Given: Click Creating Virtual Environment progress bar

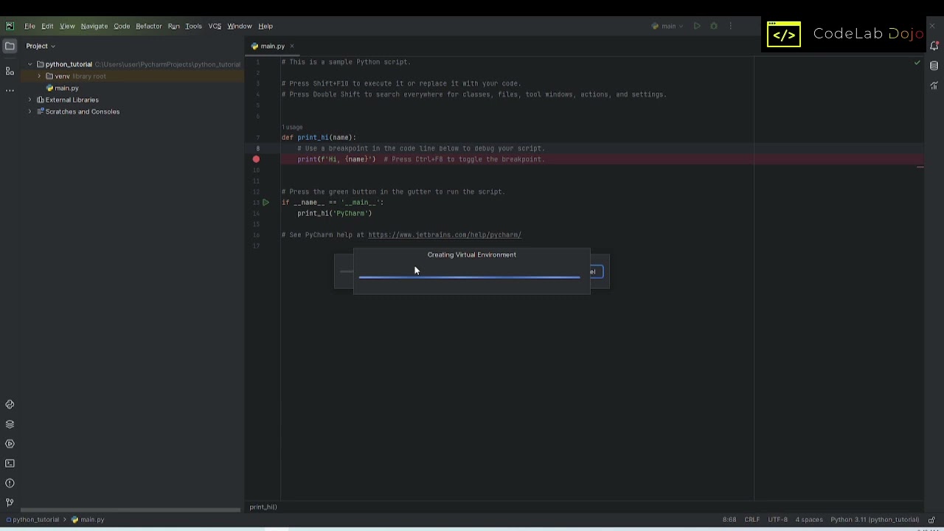Looking at the screenshot, I should pos(469,277).
